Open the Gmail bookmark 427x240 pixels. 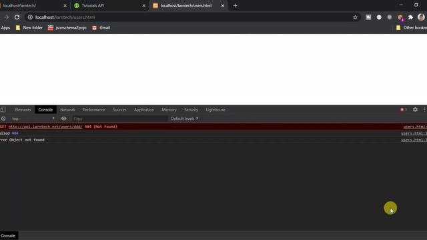tap(101, 27)
